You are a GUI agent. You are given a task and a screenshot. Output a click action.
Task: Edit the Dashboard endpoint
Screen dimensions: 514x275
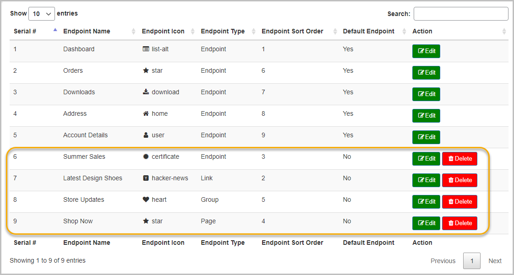pos(426,51)
